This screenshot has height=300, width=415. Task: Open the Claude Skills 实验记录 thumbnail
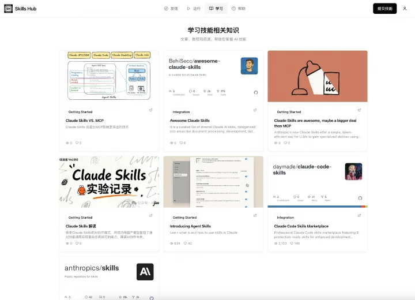tap(109, 182)
